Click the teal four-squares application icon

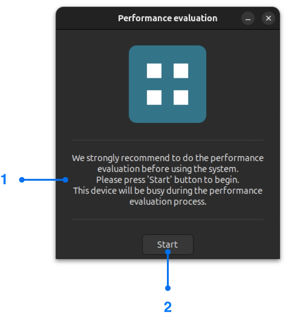[x=167, y=84]
